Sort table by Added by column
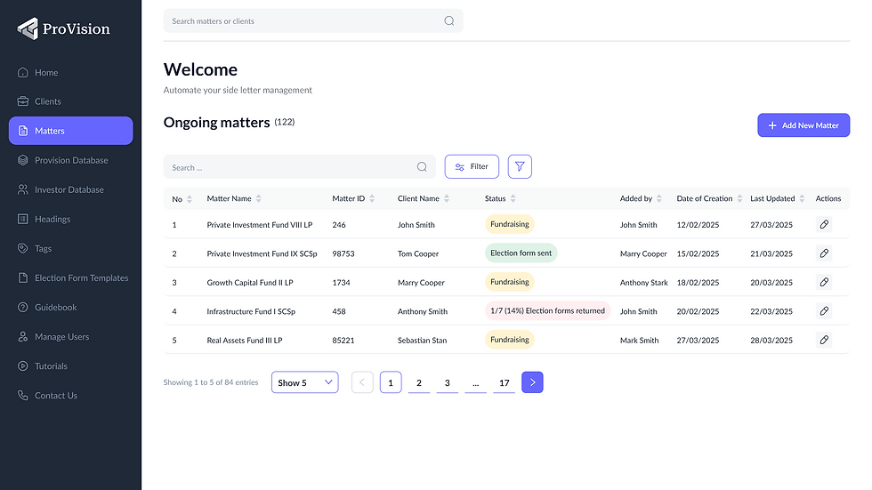872x490 pixels. point(659,199)
